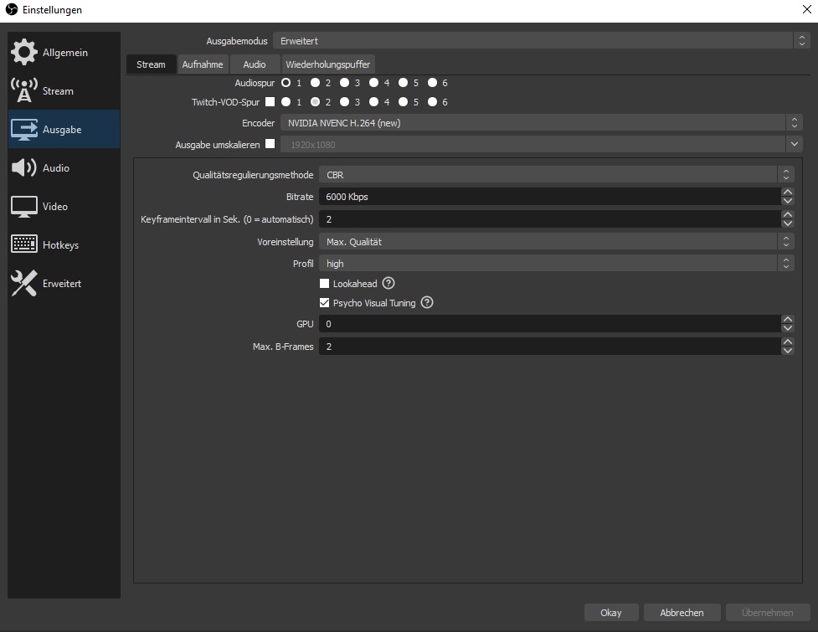Select Audiospur radio button 1
Image resolution: width=818 pixels, height=632 pixels.
[286, 82]
